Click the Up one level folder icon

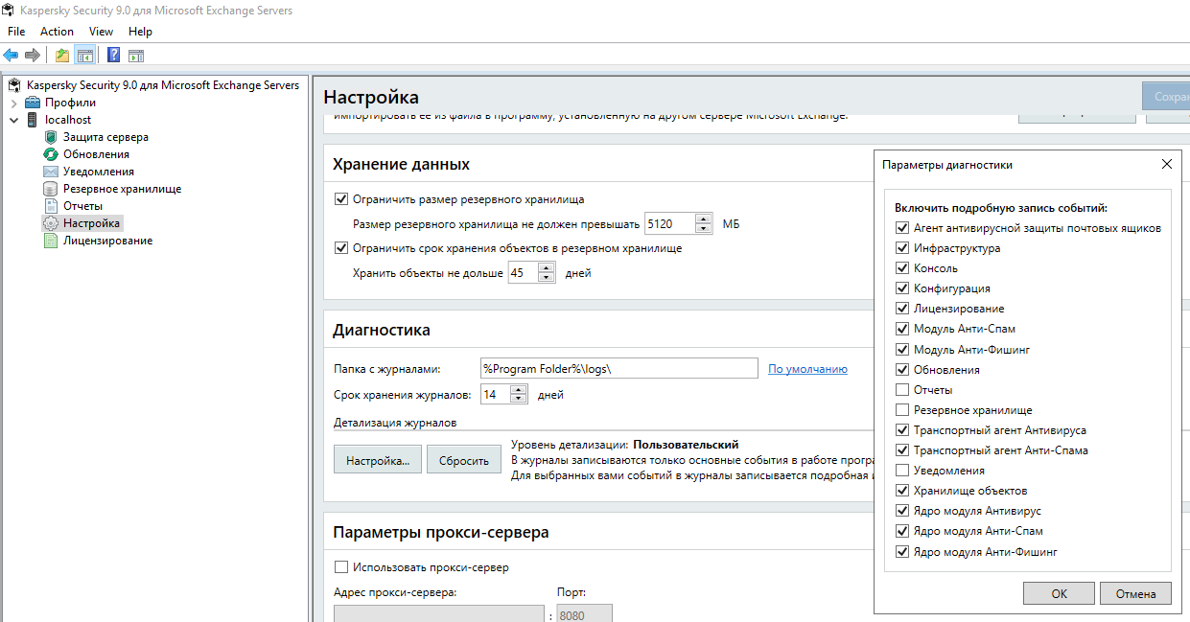(x=62, y=55)
